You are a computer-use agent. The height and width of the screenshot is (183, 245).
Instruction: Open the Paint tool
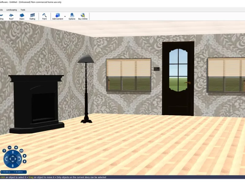(44, 16)
